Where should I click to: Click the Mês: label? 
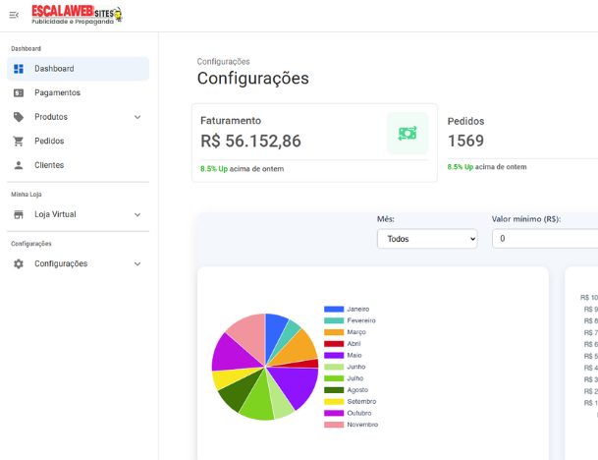pos(386,219)
